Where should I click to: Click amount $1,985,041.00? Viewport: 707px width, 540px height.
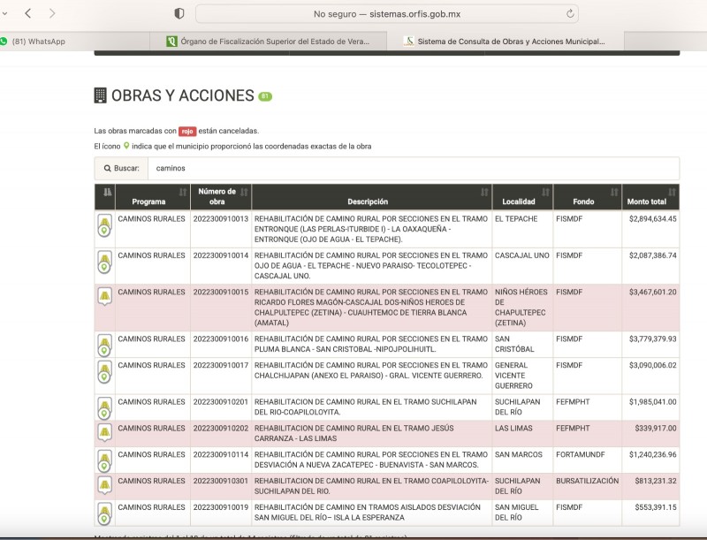[x=653, y=401]
